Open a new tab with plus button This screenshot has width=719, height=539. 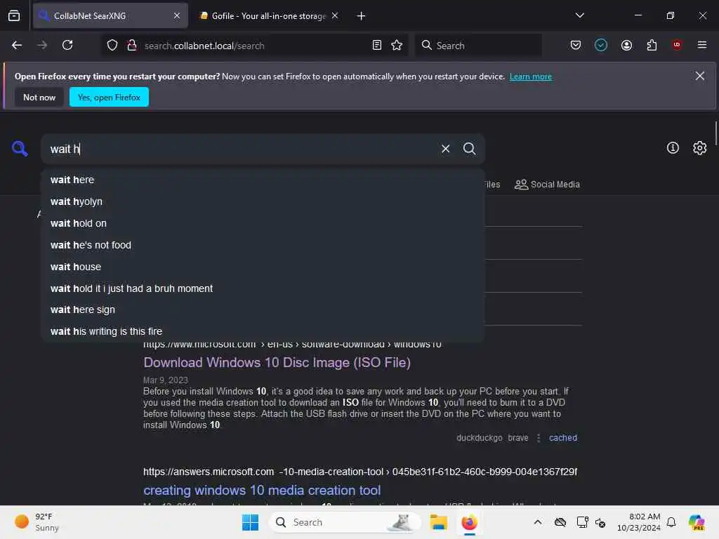361,16
